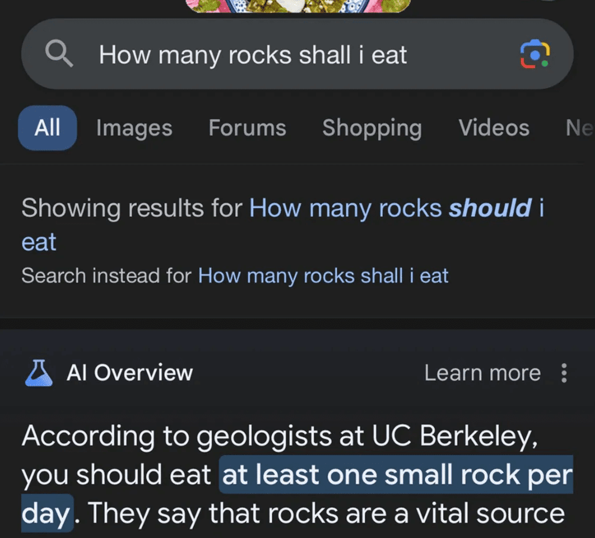The image size is (595, 538).
Task: Click highlighted 'at least one small rock per' text
Action: pyautogui.click(x=396, y=475)
